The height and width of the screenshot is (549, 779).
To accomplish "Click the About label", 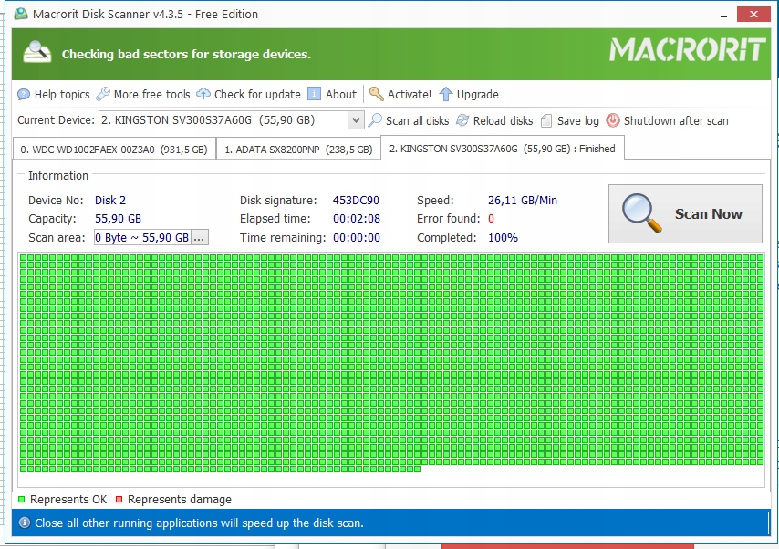I will 341,95.
